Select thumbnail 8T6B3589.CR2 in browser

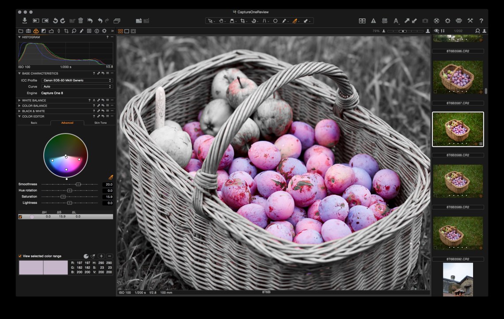click(458, 182)
